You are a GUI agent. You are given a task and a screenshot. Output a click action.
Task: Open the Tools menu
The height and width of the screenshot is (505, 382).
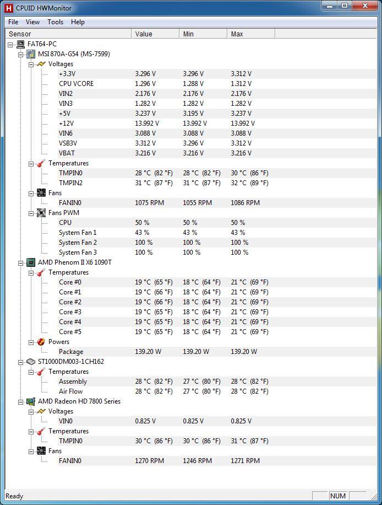pyautogui.click(x=55, y=22)
